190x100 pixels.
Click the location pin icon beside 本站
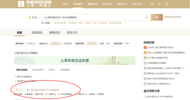(x=30, y=18)
